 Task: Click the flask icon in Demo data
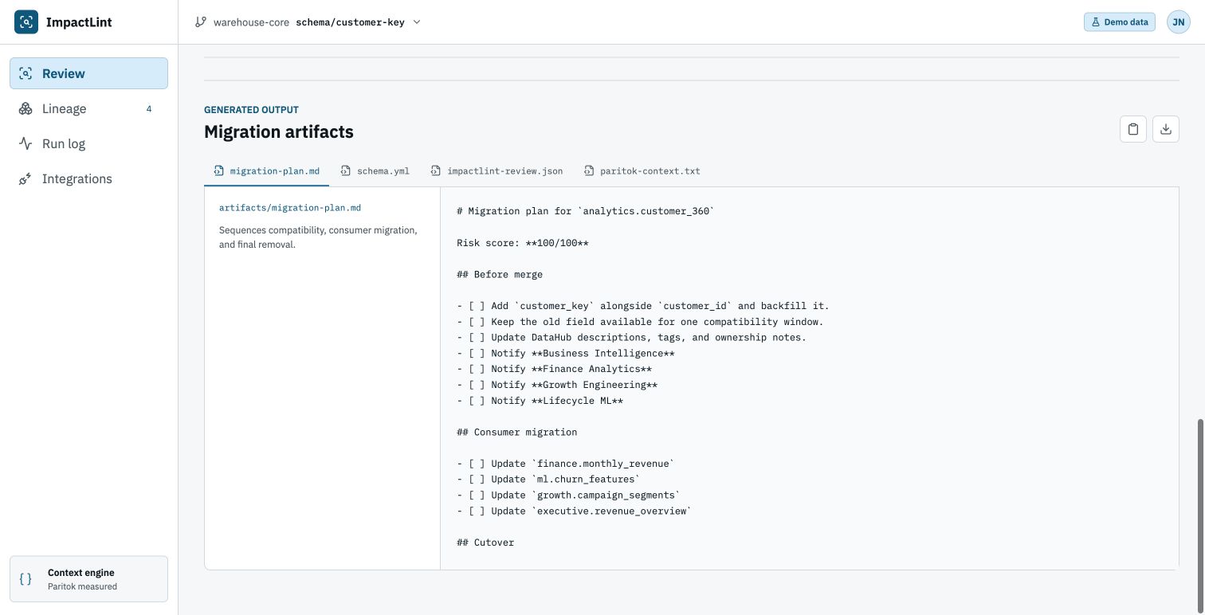click(x=1096, y=22)
